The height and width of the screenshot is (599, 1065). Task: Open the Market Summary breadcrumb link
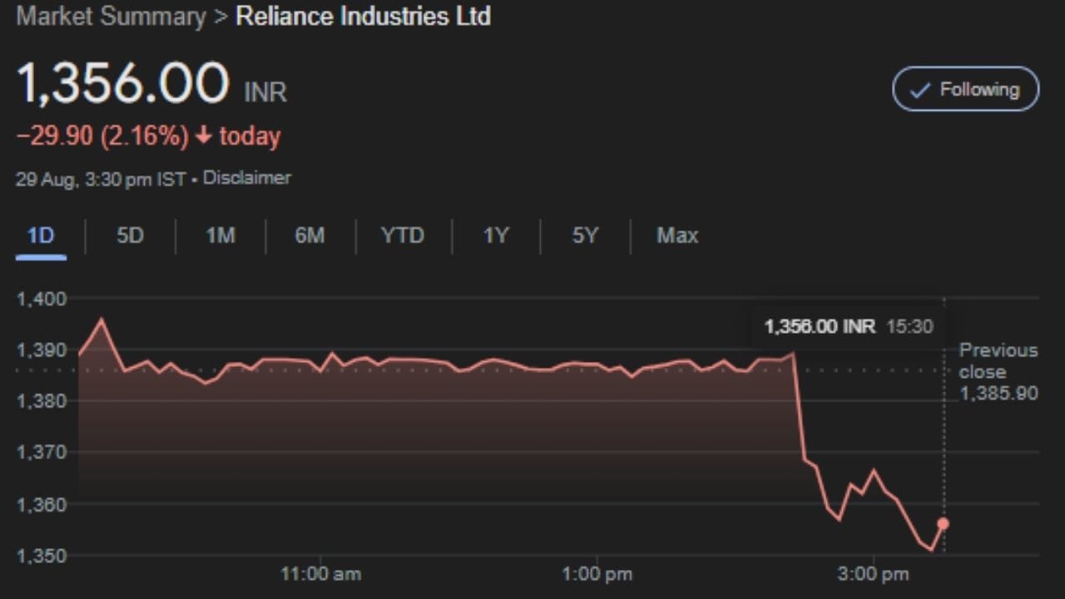pos(111,17)
